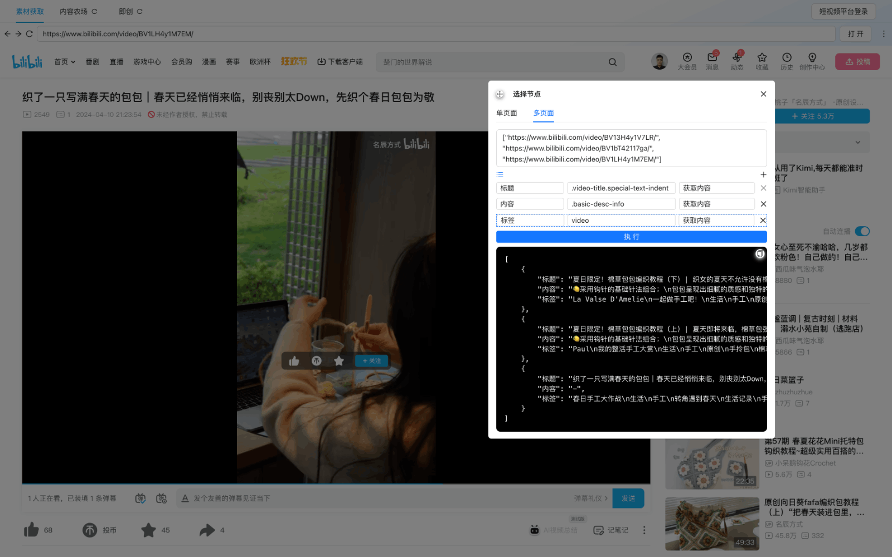Open 获取内容 dropdown in the 标题 row

716,188
